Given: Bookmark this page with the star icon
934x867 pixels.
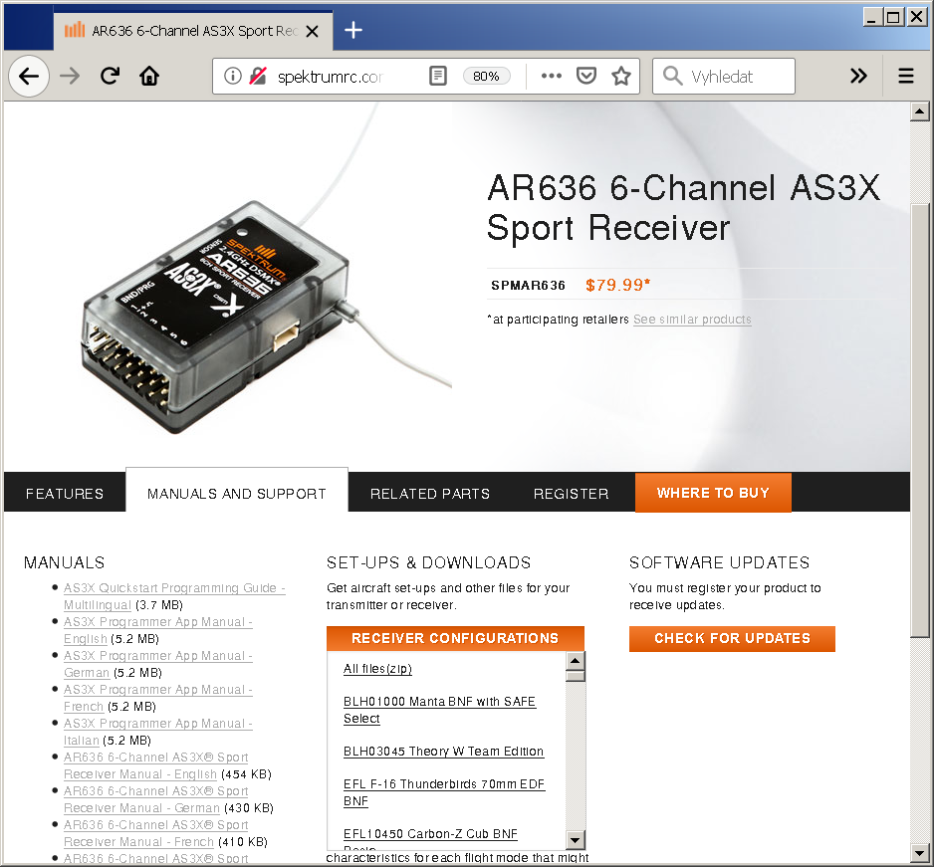Looking at the screenshot, I should tap(621, 77).
